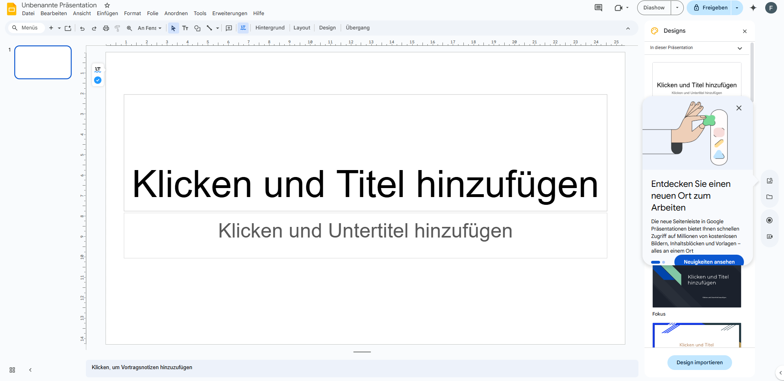Undo the last action
The height and width of the screenshot is (381, 784).
82,28
